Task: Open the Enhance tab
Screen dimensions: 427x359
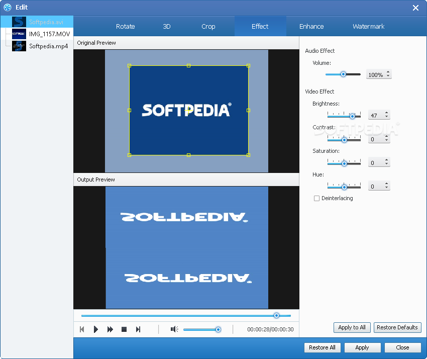Action: coord(311,27)
